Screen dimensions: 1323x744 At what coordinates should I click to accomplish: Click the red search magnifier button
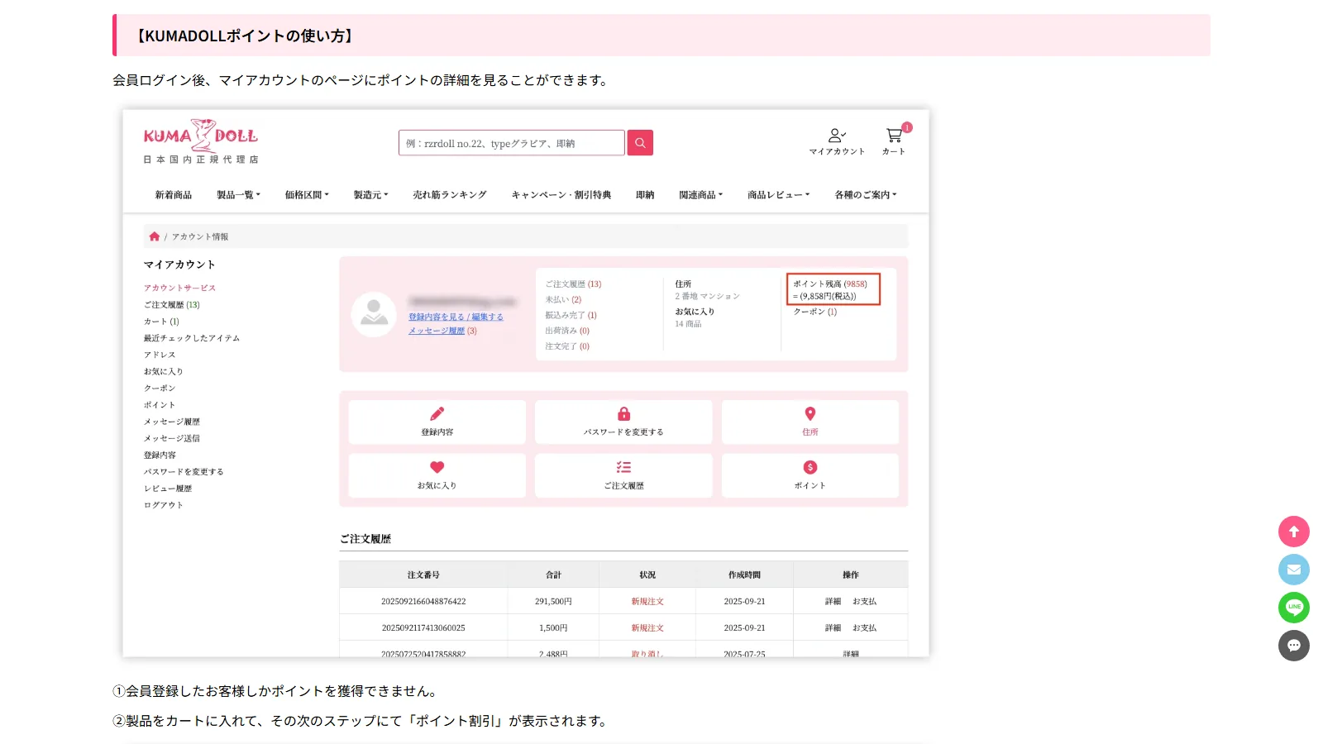click(x=640, y=143)
